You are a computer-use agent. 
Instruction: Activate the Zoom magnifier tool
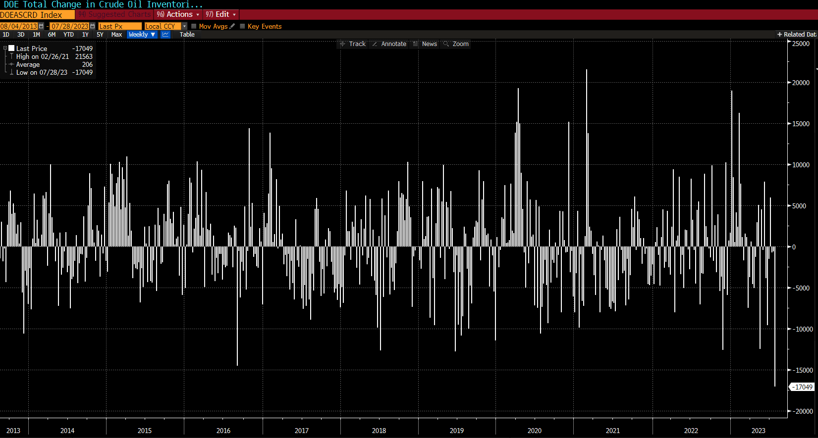pyautogui.click(x=456, y=44)
